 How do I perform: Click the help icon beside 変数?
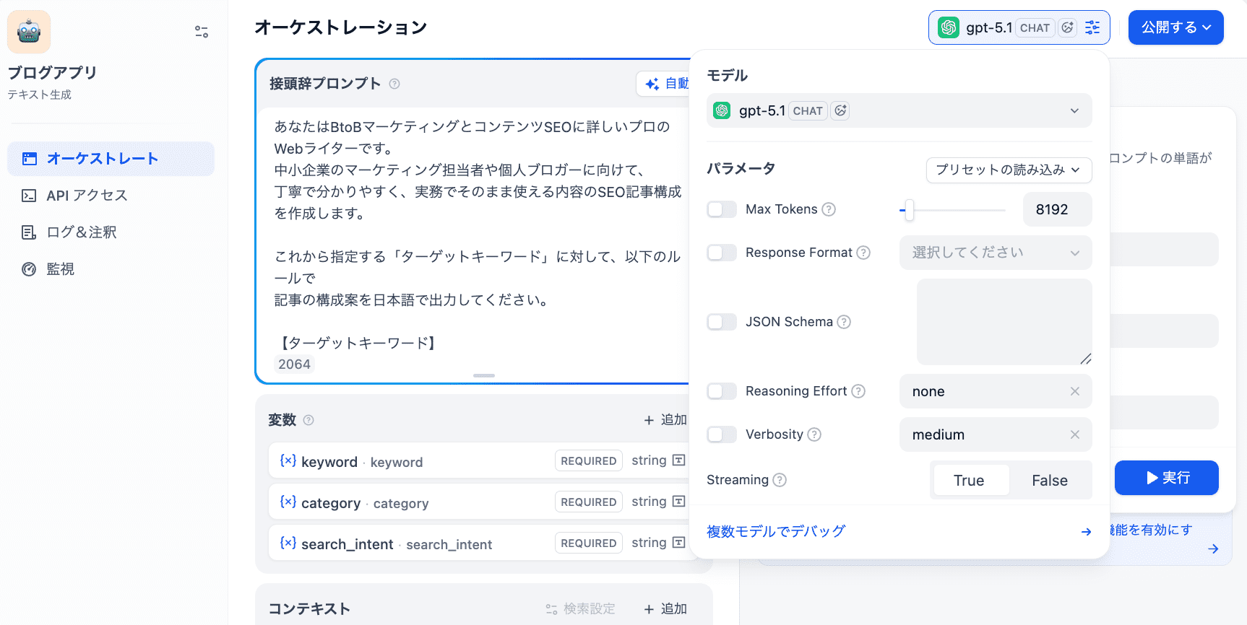308,420
